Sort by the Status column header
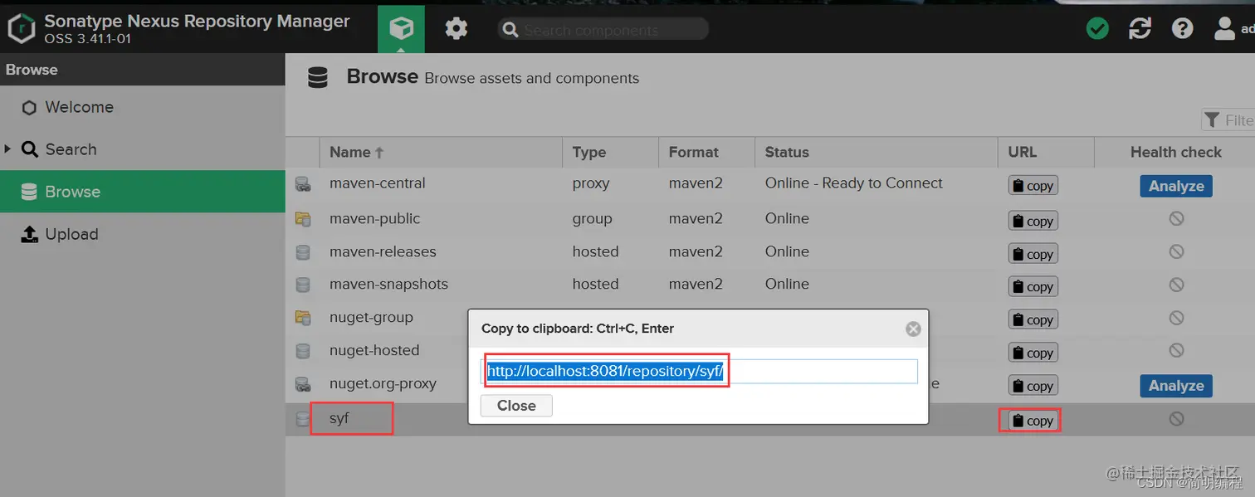Image resolution: width=1255 pixels, height=497 pixels. (x=877, y=152)
